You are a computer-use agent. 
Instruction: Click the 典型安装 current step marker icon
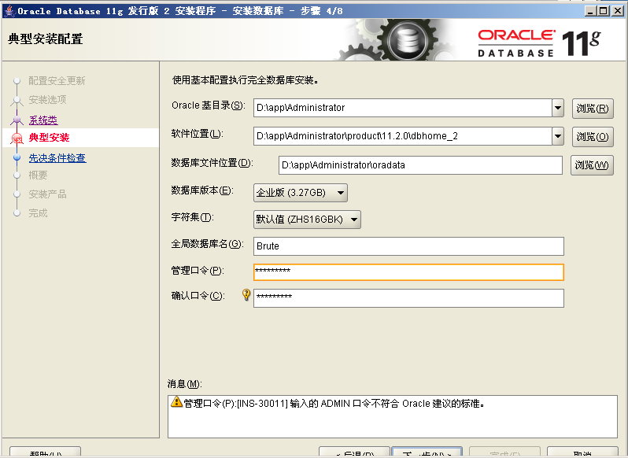click(17, 139)
